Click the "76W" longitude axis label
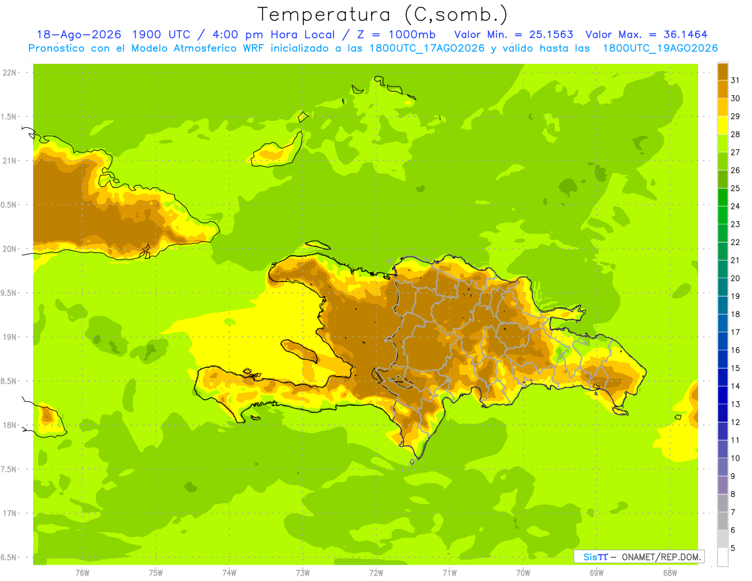Image resolution: width=752 pixels, height=581 pixels. tap(82, 572)
